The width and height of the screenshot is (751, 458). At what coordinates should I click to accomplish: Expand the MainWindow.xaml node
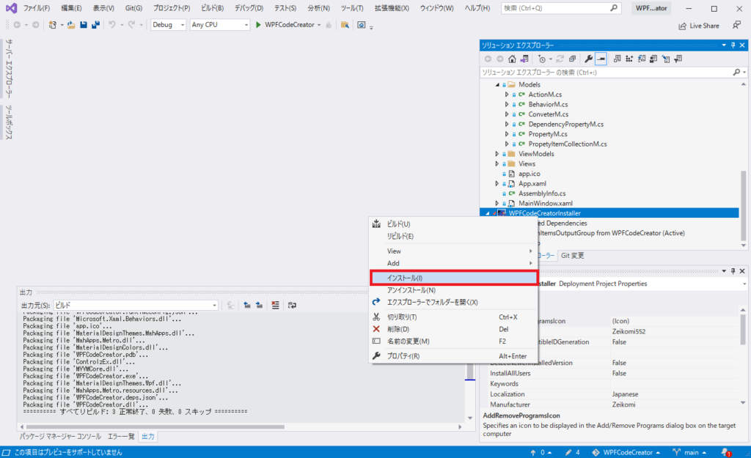[x=497, y=204]
